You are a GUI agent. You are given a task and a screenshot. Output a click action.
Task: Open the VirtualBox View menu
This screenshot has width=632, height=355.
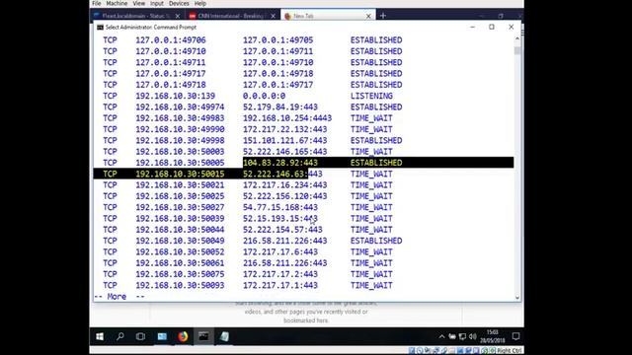pyautogui.click(x=138, y=3)
